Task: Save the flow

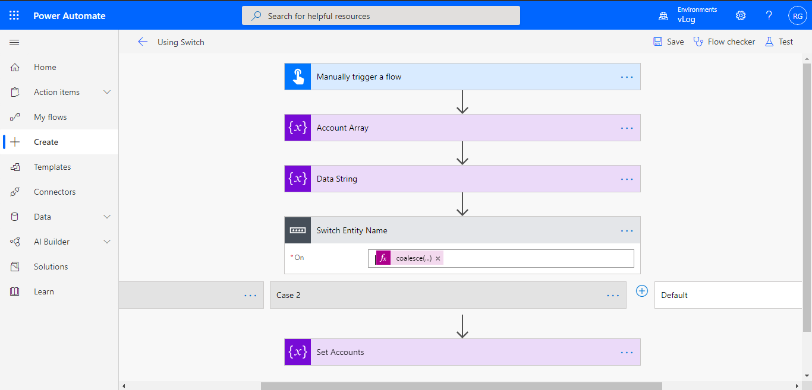Action: (x=668, y=42)
